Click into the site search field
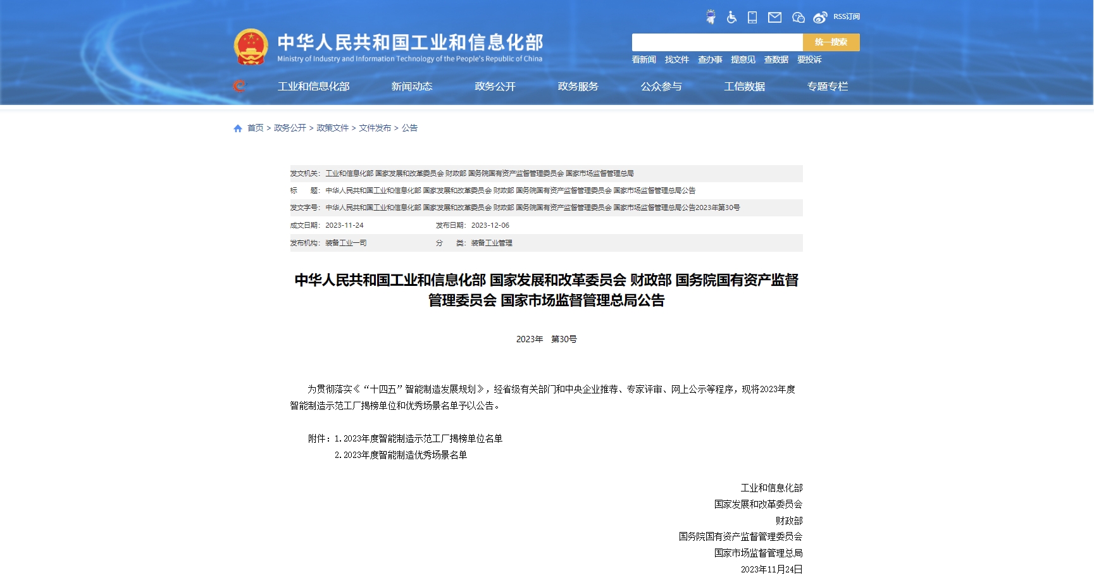Viewport: 1094px width, 575px height. [717, 42]
